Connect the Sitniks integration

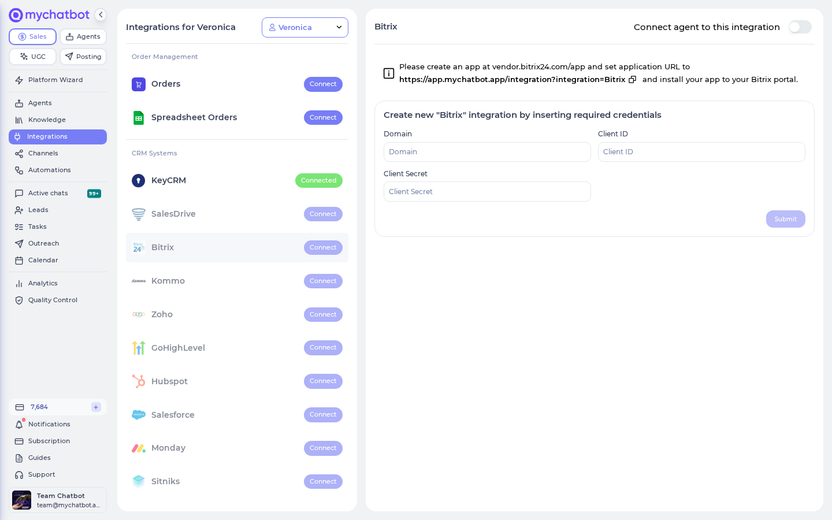point(323,482)
